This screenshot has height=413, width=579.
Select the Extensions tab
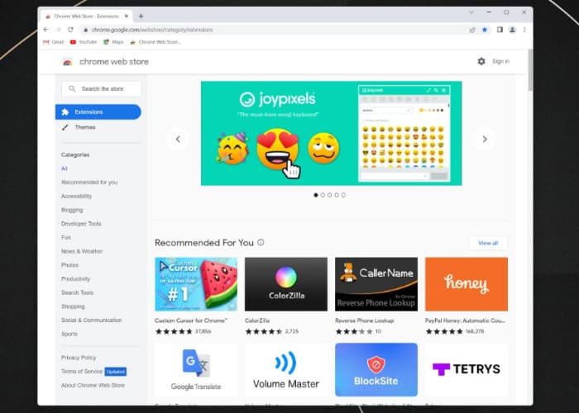click(98, 112)
